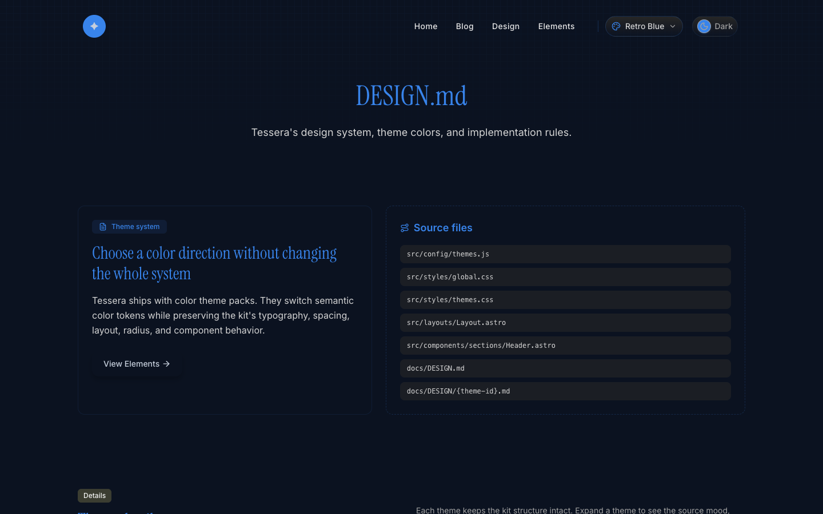Open the Blog nav item

coord(465,26)
